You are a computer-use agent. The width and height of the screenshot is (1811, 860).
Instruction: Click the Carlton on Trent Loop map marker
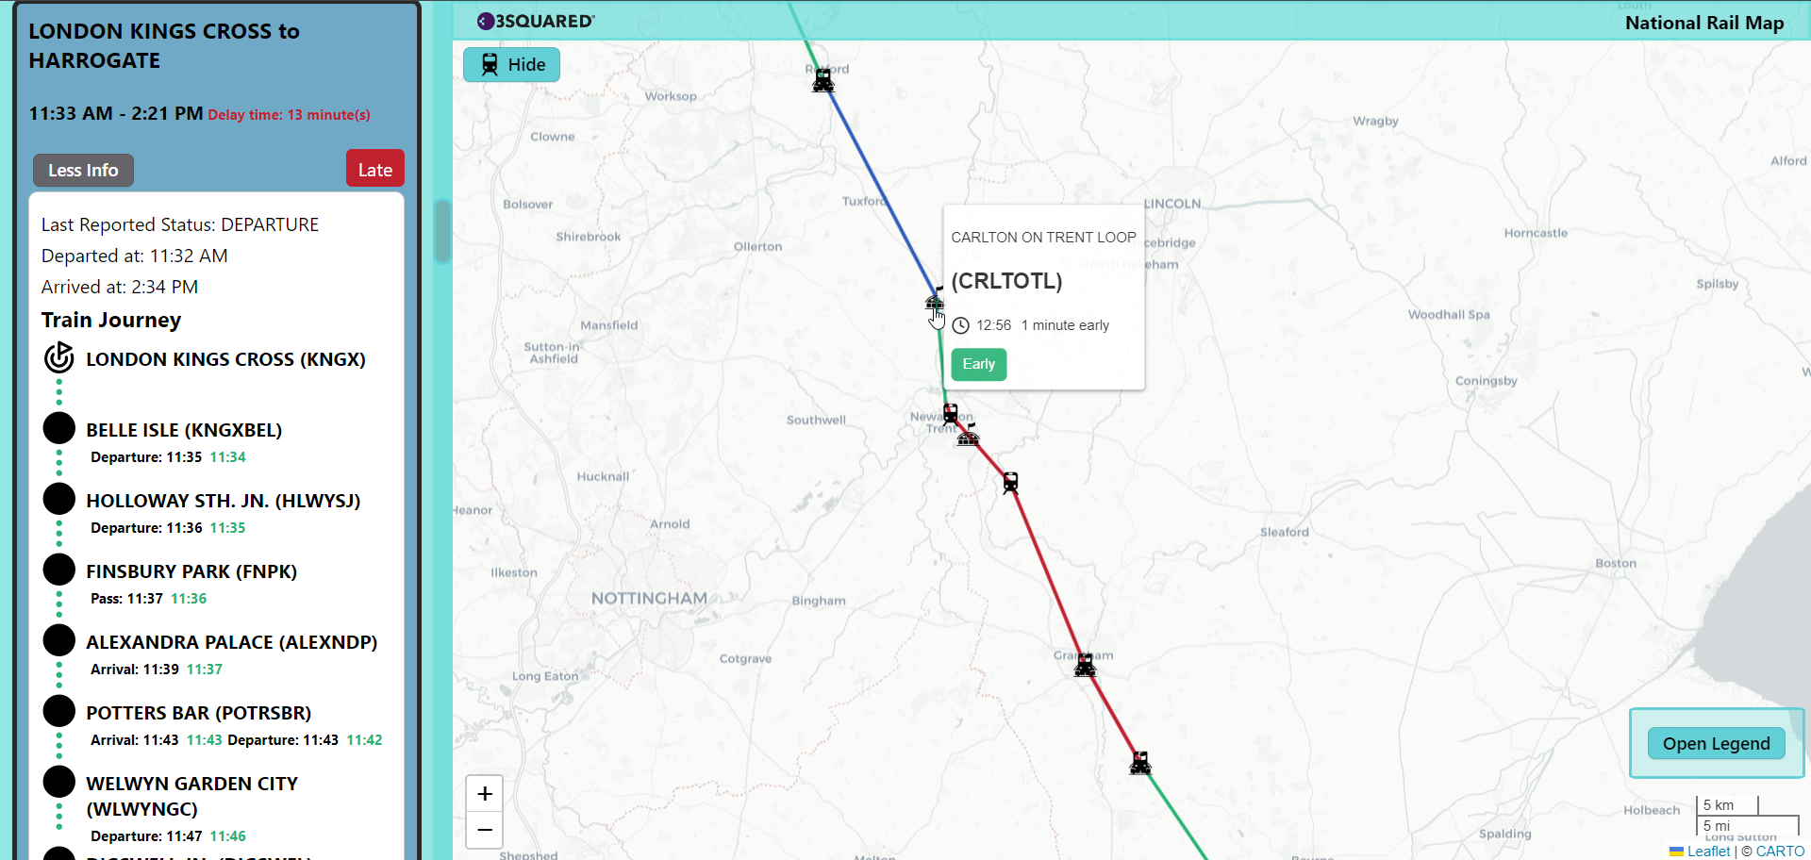(934, 303)
